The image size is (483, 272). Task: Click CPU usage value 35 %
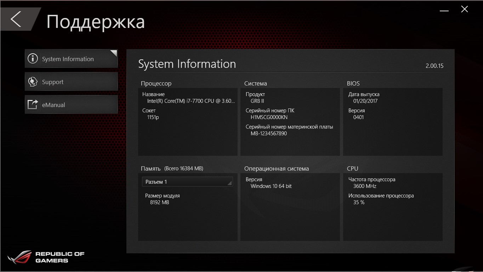tap(359, 202)
